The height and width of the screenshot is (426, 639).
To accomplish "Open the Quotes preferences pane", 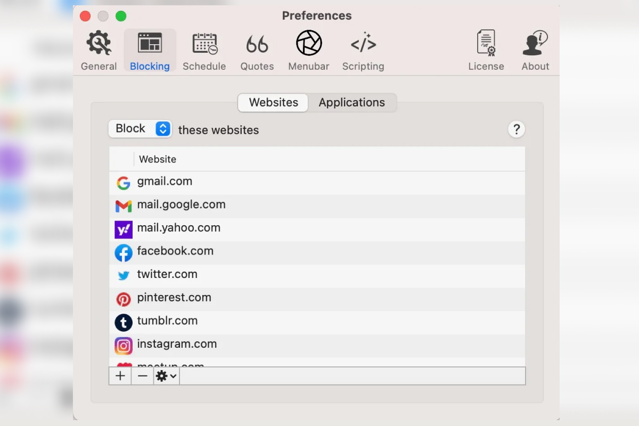I will point(257,51).
